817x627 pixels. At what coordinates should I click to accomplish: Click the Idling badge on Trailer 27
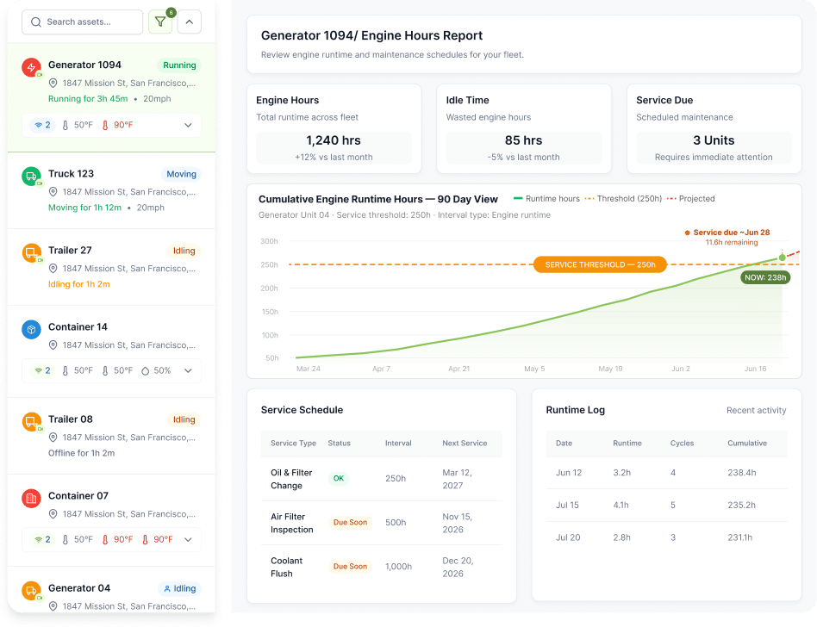pos(184,251)
